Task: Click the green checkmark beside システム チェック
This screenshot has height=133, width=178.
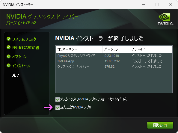Action: coord(8,39)
